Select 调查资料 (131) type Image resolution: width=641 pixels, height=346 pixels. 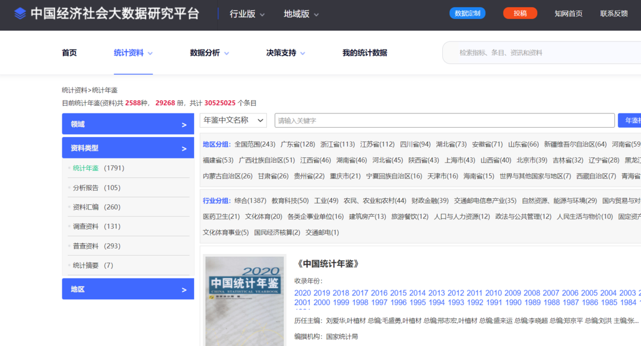coord(97,226)
